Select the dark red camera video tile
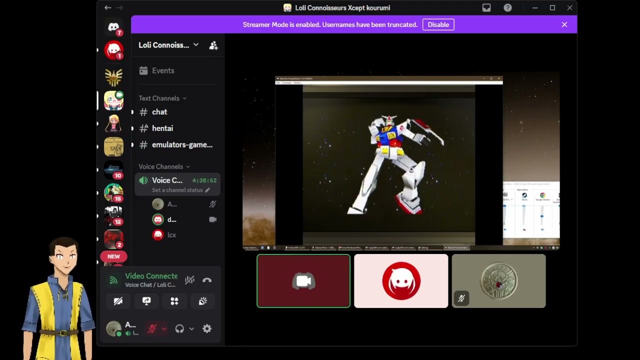Image resolution: width=640 pixels, height=360 pixels. 303,281
